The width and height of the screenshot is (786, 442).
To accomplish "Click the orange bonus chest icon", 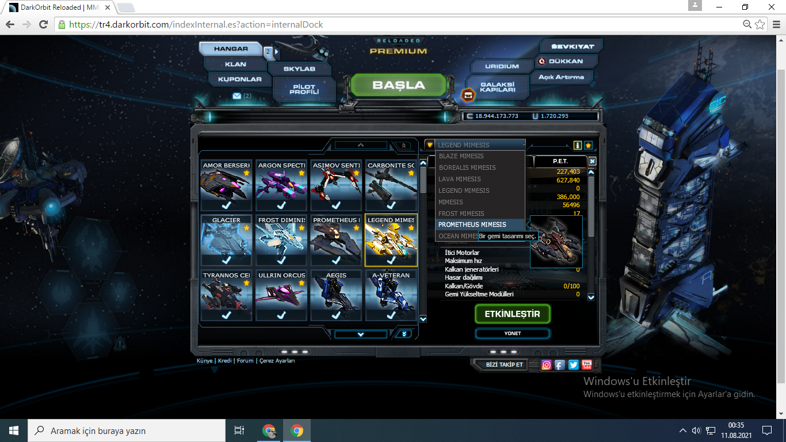I will click(x=469, y=95).
